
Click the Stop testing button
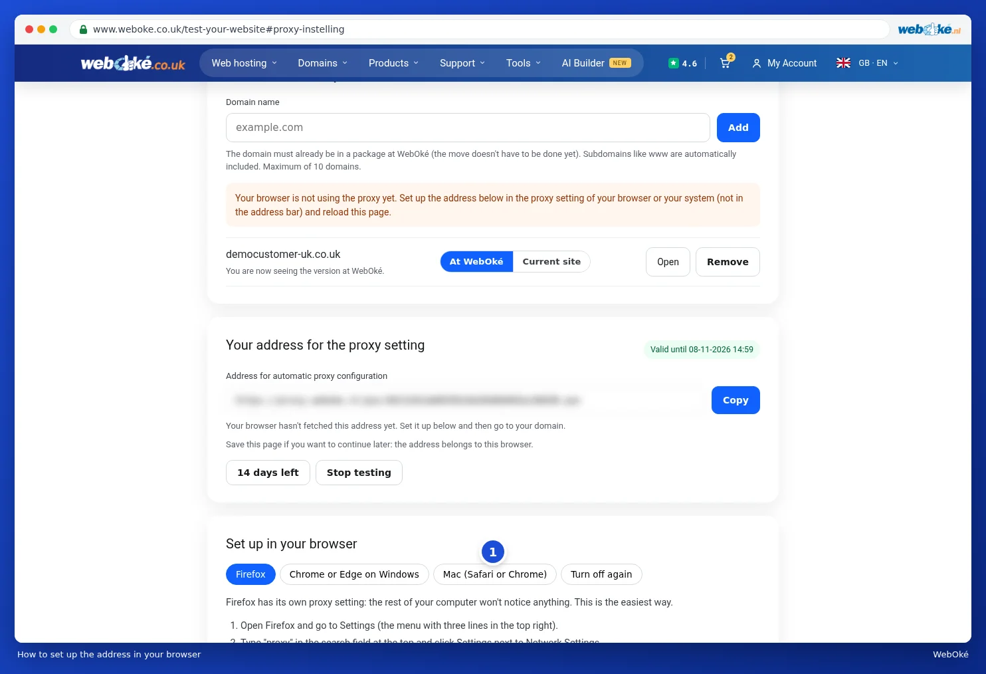(x=359, y=473)
